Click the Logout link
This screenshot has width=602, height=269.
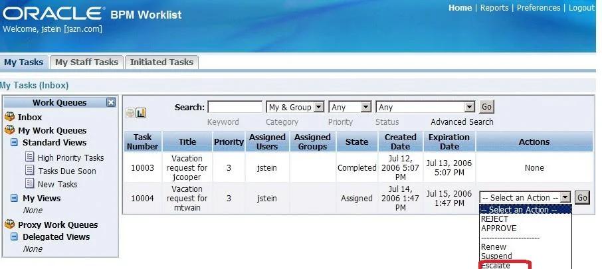581,8
